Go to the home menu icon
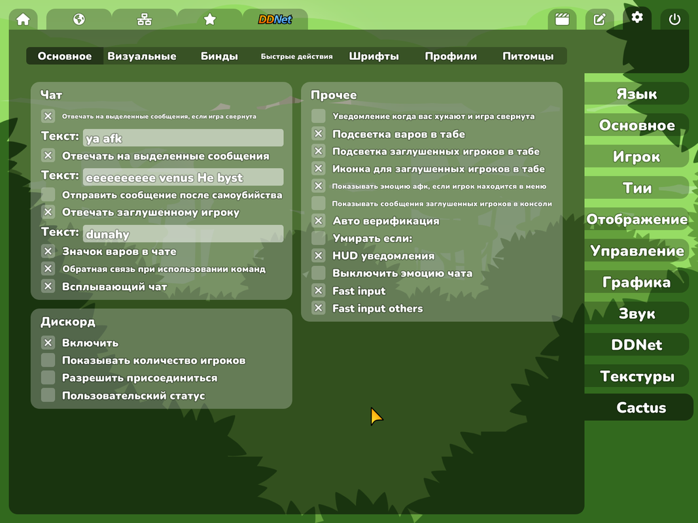This screenshot has height=523, width=698. [23, 20]
